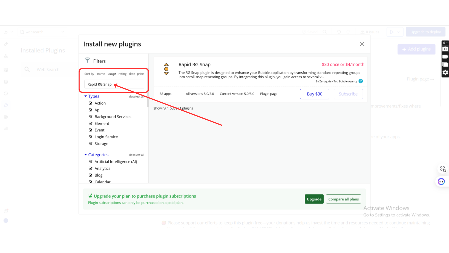Click the Rapid RG Snap plugin logo
Image resolution: width=449 pixels, height=253 pixels.
pos(166,69)
